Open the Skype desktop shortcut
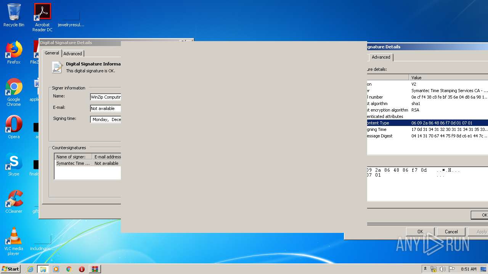 (14, 164)
